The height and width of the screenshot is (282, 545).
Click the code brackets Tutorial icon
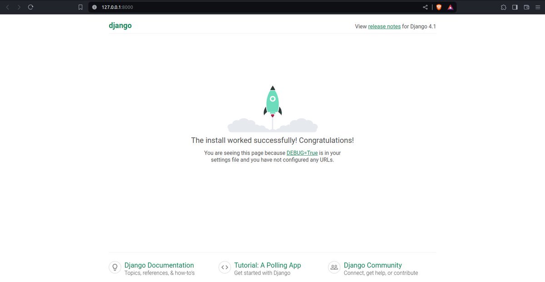pyautogui.click(x=224, y=267)
